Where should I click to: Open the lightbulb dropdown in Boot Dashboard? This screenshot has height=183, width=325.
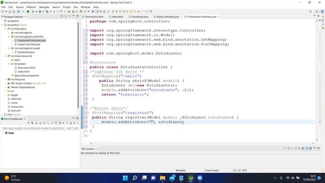click(x=63, y=123)
